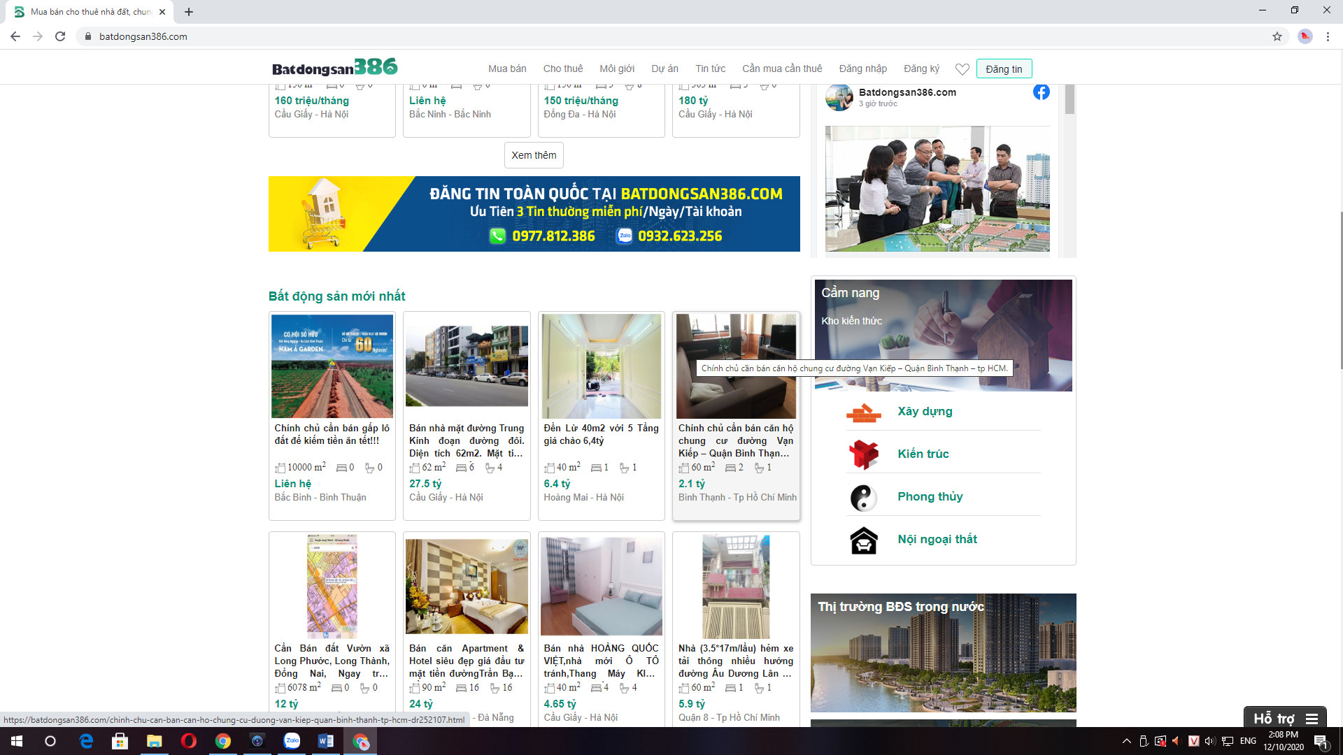1343x755 pixels.
Task: Click the Nội ngoại thất house icon
Action: coord(864,540)
